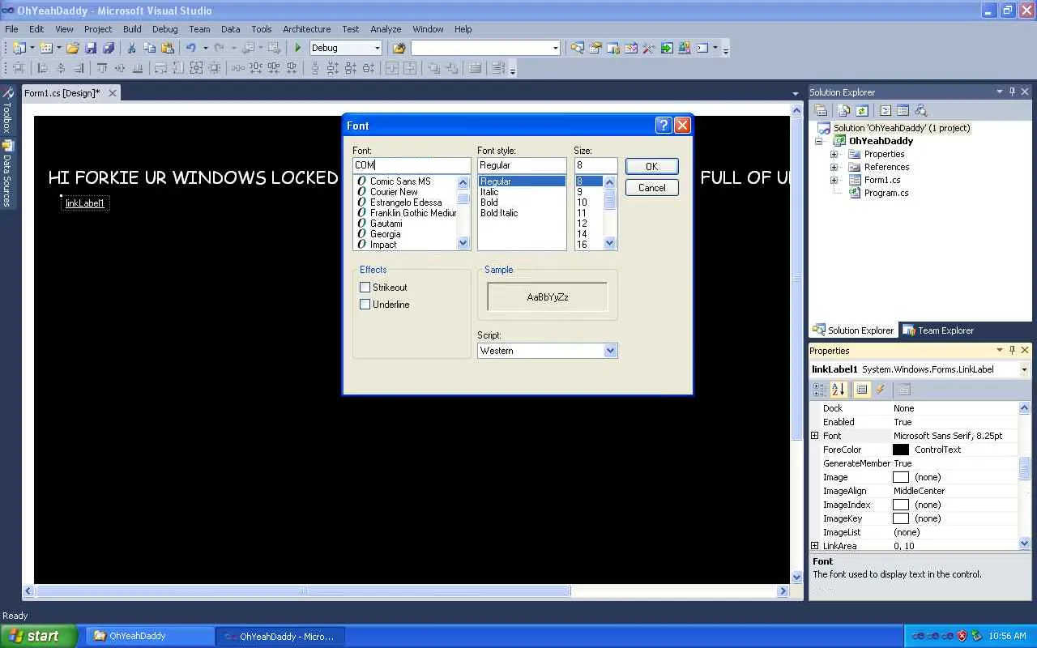Click the Events lightning bolt icon
The image size is (1037, 648).
pyautogui.click(x=881, y=390)
